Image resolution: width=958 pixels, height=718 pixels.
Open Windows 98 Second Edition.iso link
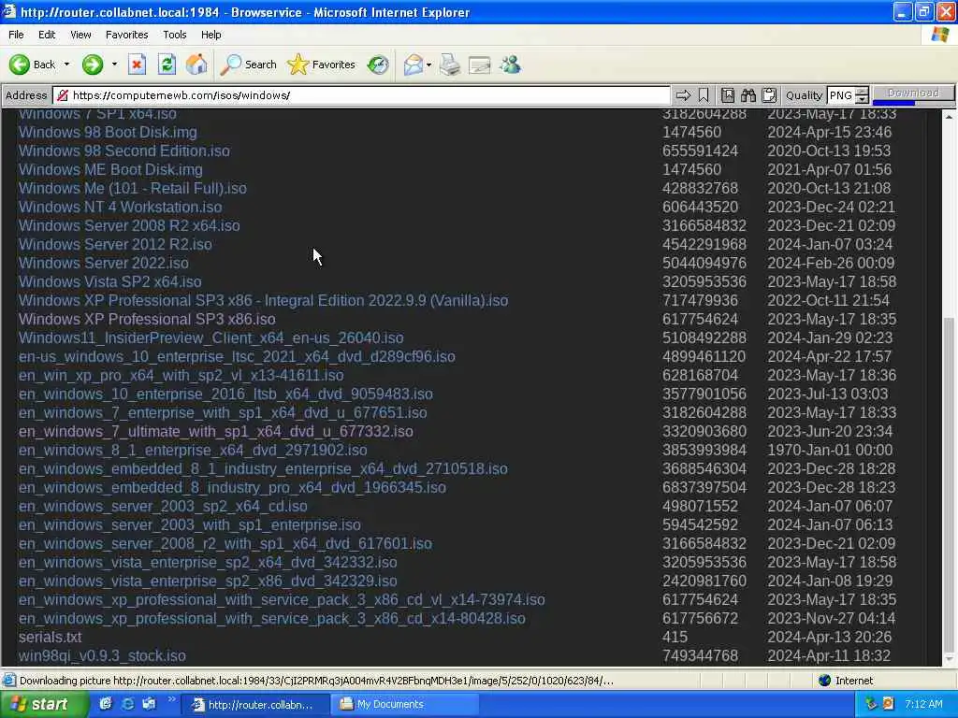tap(124, 151)
